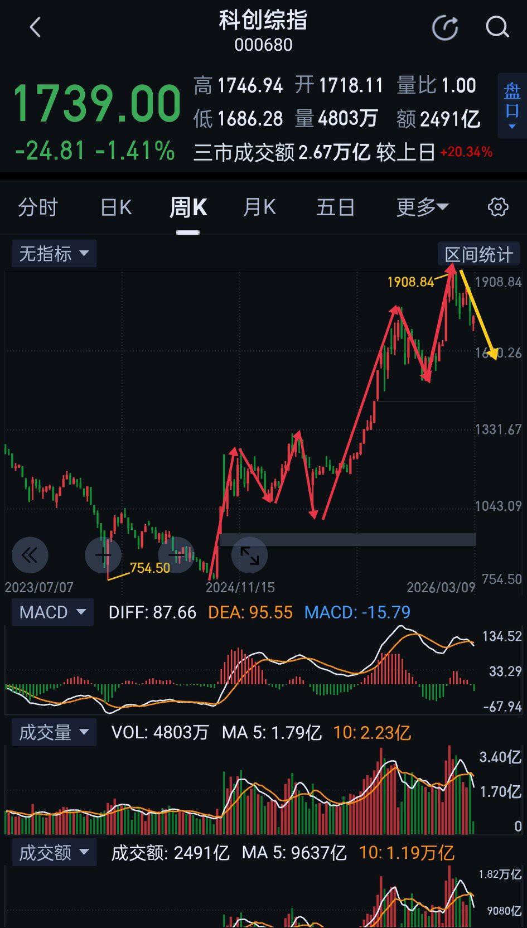527x928 pixels.
Task: Open chart settings gear icon
Action: point(498,207)
